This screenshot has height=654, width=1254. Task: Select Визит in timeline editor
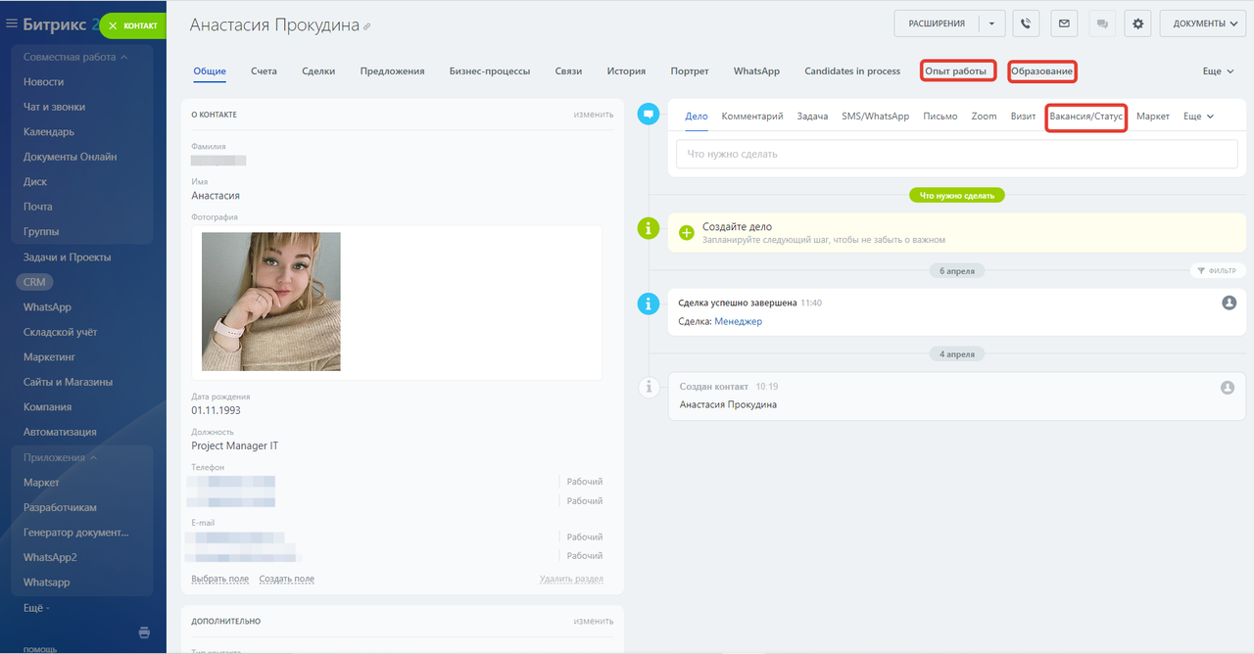1023,117
